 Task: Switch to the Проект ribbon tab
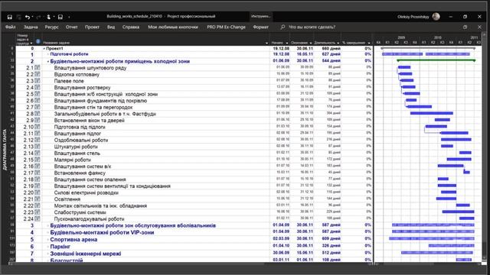click(x=92, y=27)
